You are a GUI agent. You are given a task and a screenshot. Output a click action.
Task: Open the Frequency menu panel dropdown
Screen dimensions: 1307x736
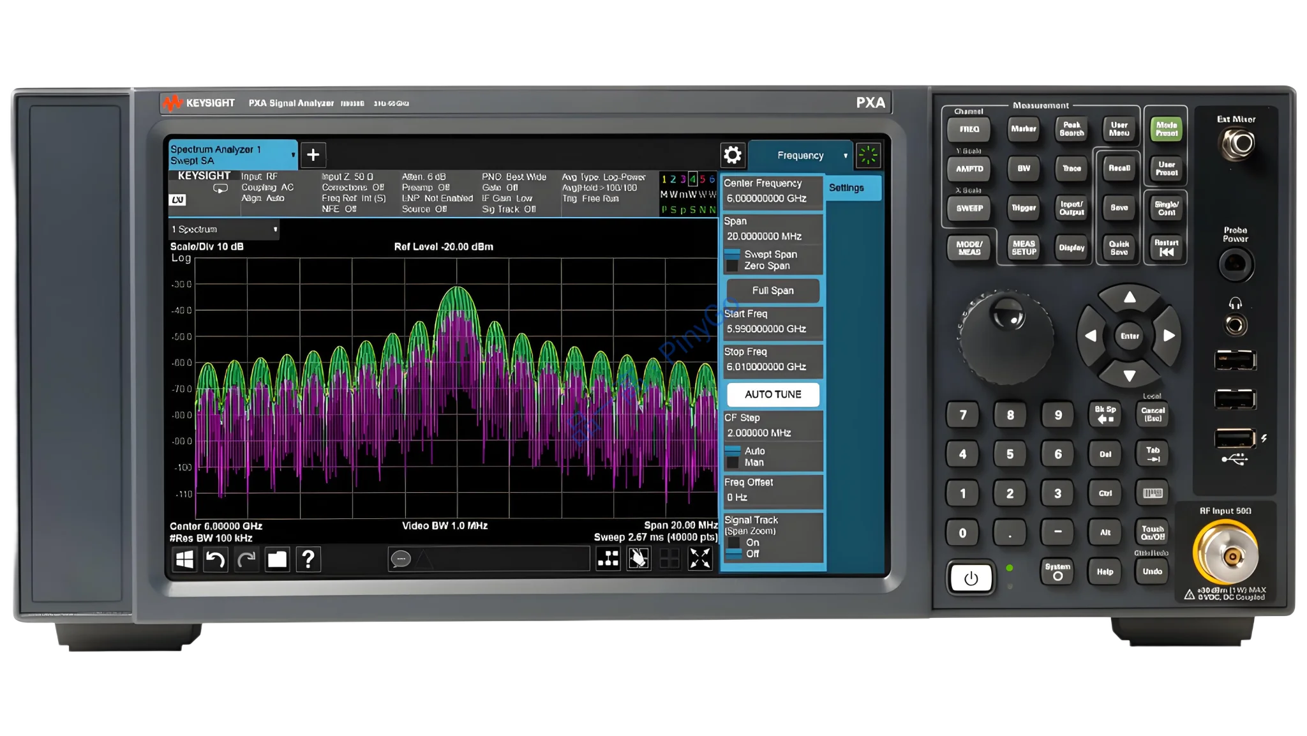tap(846, 156)
